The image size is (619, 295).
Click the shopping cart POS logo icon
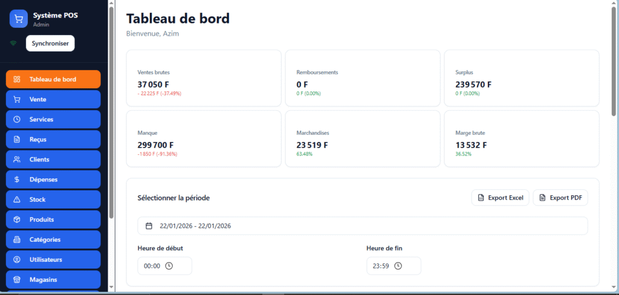tap(19, 19)
